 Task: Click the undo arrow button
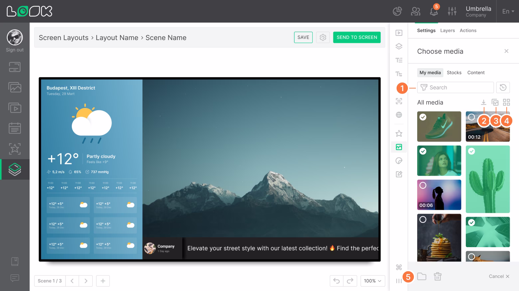click(x=336, y=281)
